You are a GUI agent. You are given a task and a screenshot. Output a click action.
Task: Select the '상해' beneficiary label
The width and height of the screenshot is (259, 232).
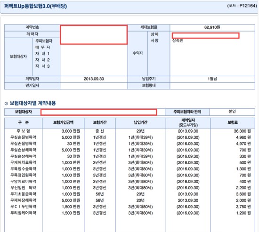(154, 34)
